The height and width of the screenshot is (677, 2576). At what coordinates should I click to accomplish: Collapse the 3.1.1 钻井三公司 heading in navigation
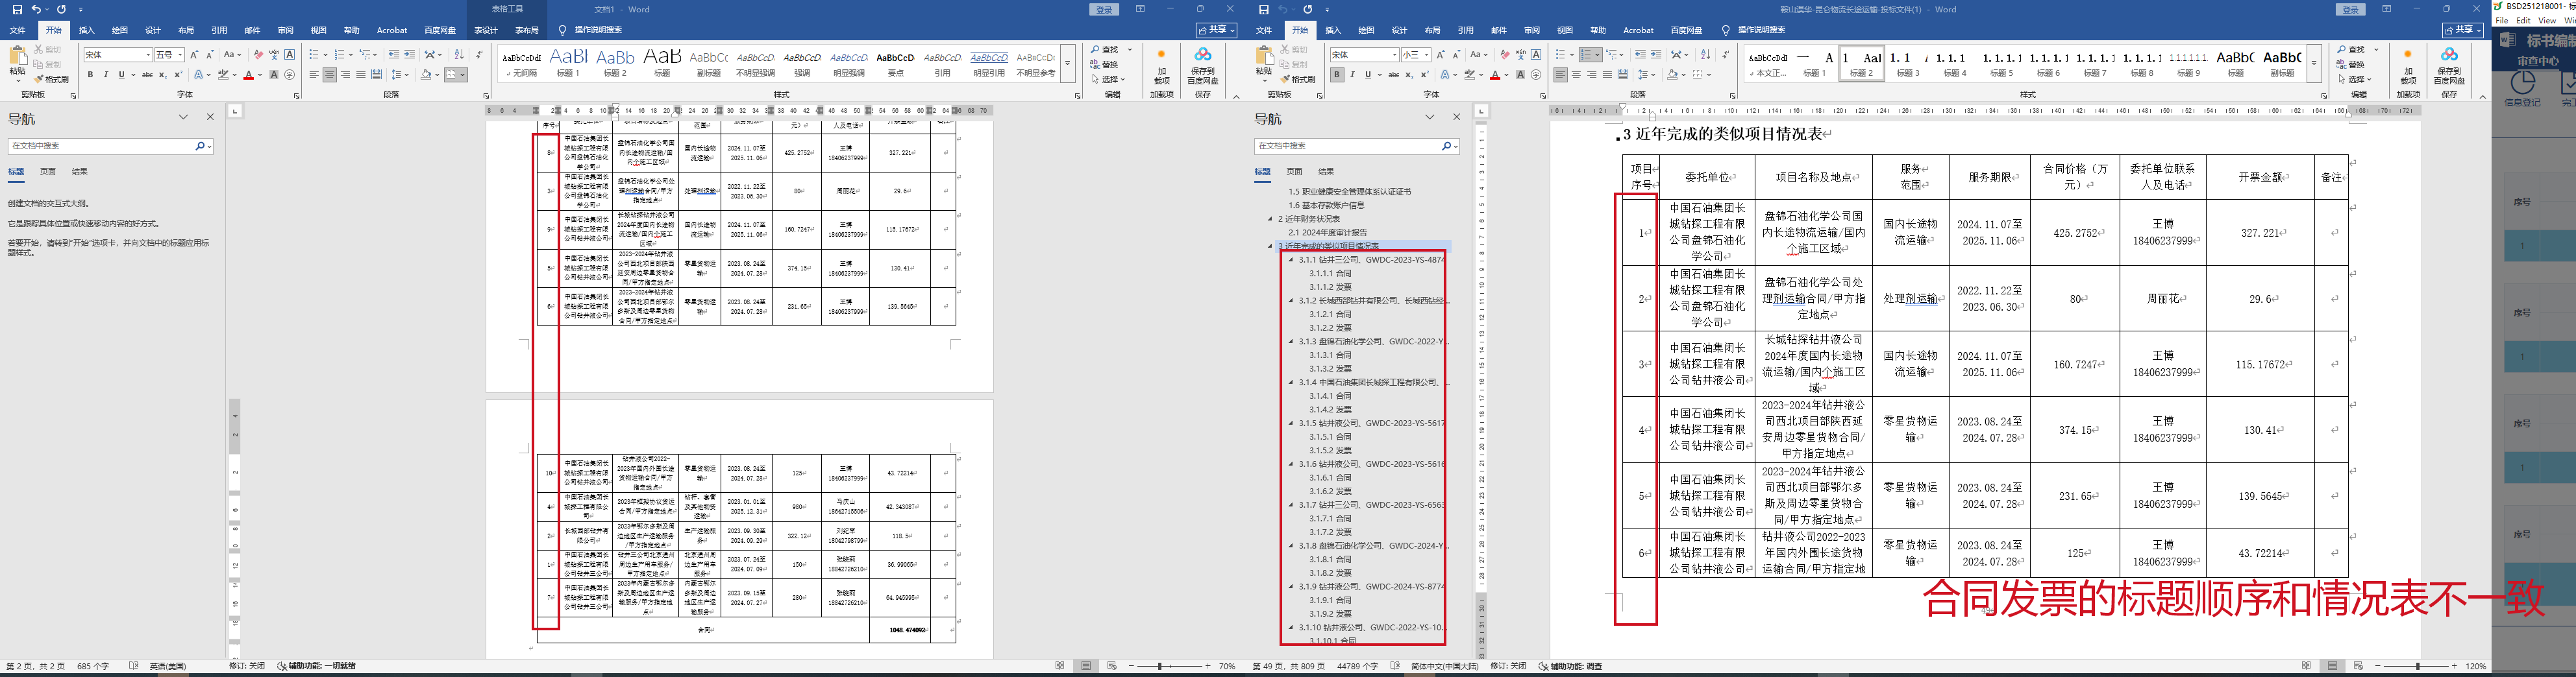click(x=1291, y=259)
